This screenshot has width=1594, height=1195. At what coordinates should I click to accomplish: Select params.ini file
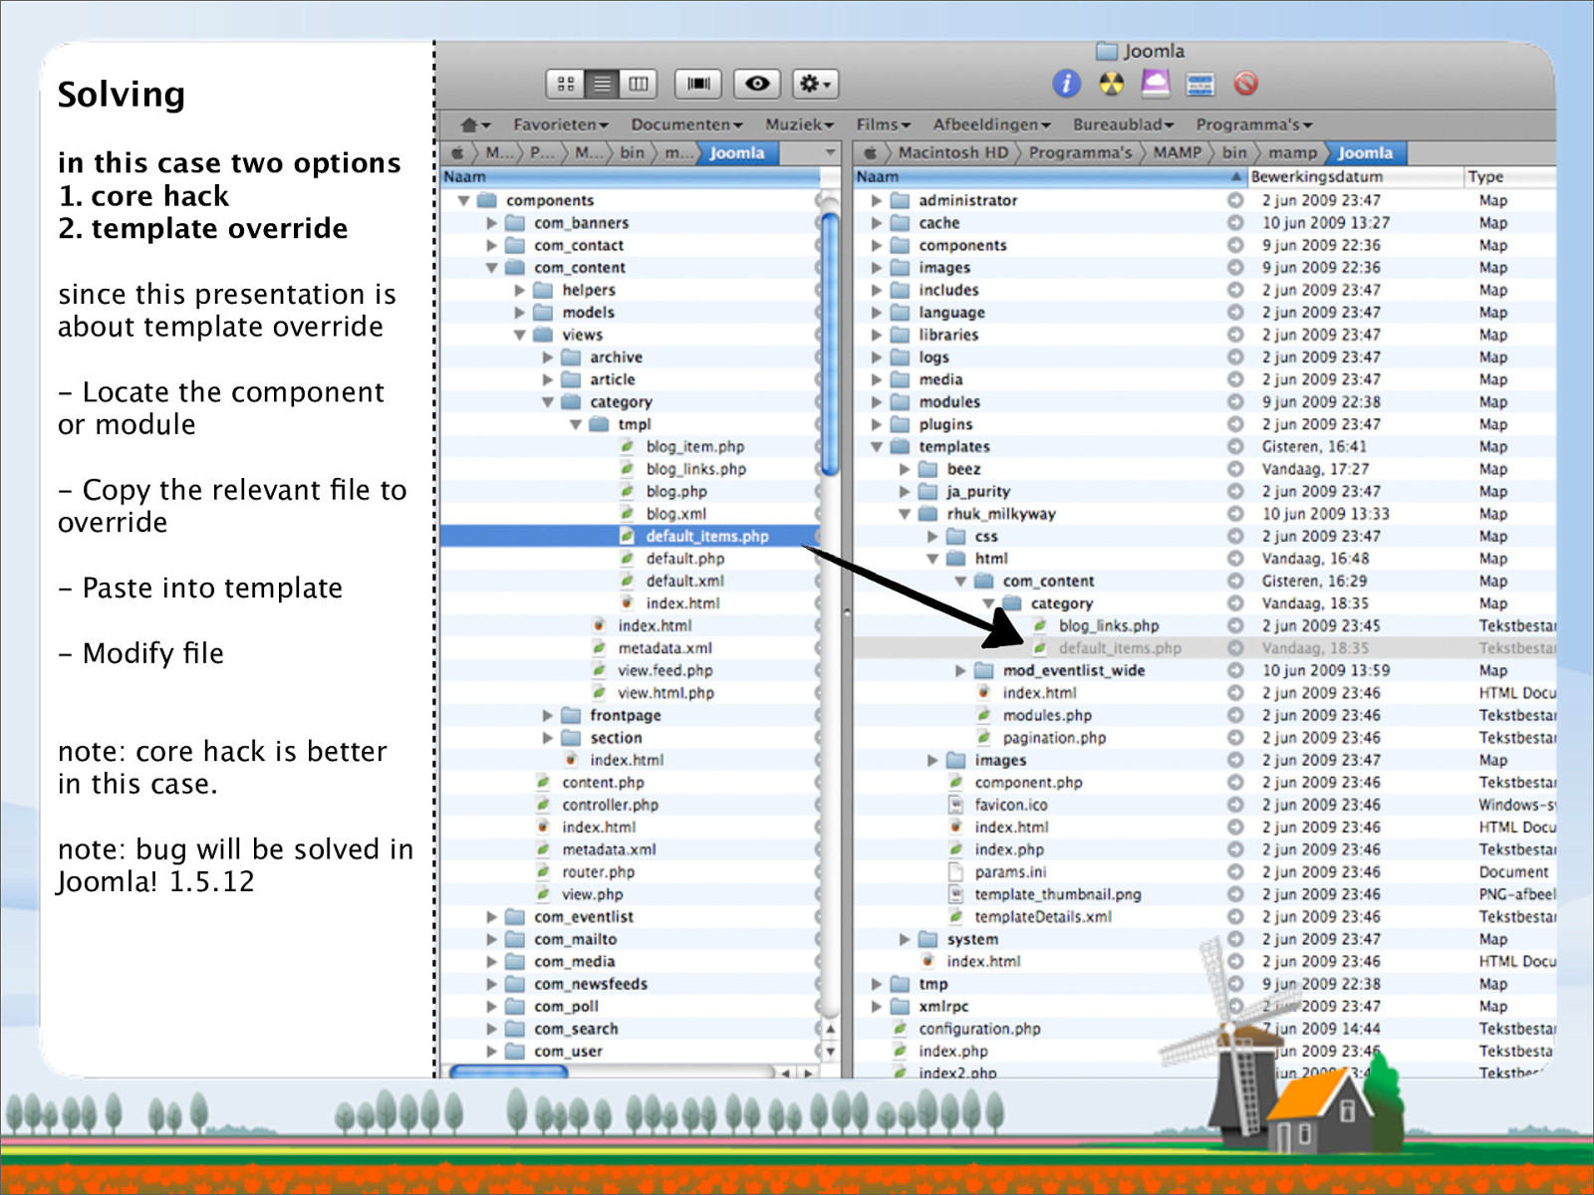(x=1010, y=872)
